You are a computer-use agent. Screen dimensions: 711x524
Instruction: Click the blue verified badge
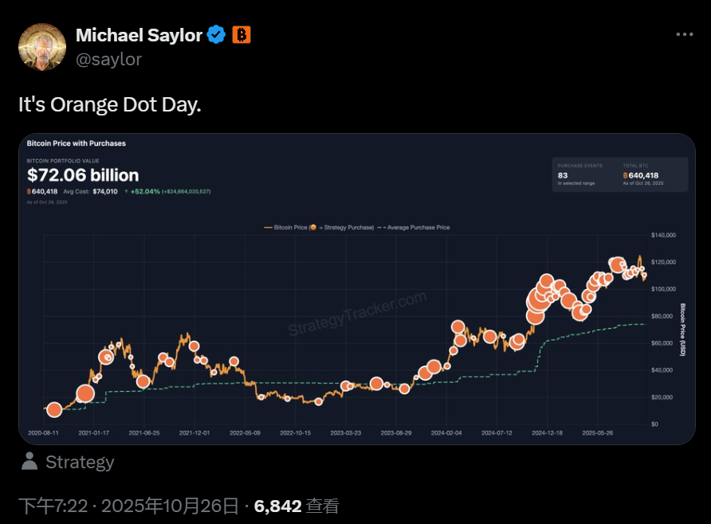pyautogui.click(x=216, y=34)
